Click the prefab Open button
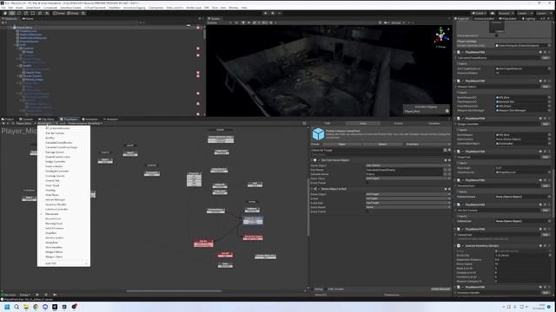Viewport: 556px width, 312px height. click(341, 144)
